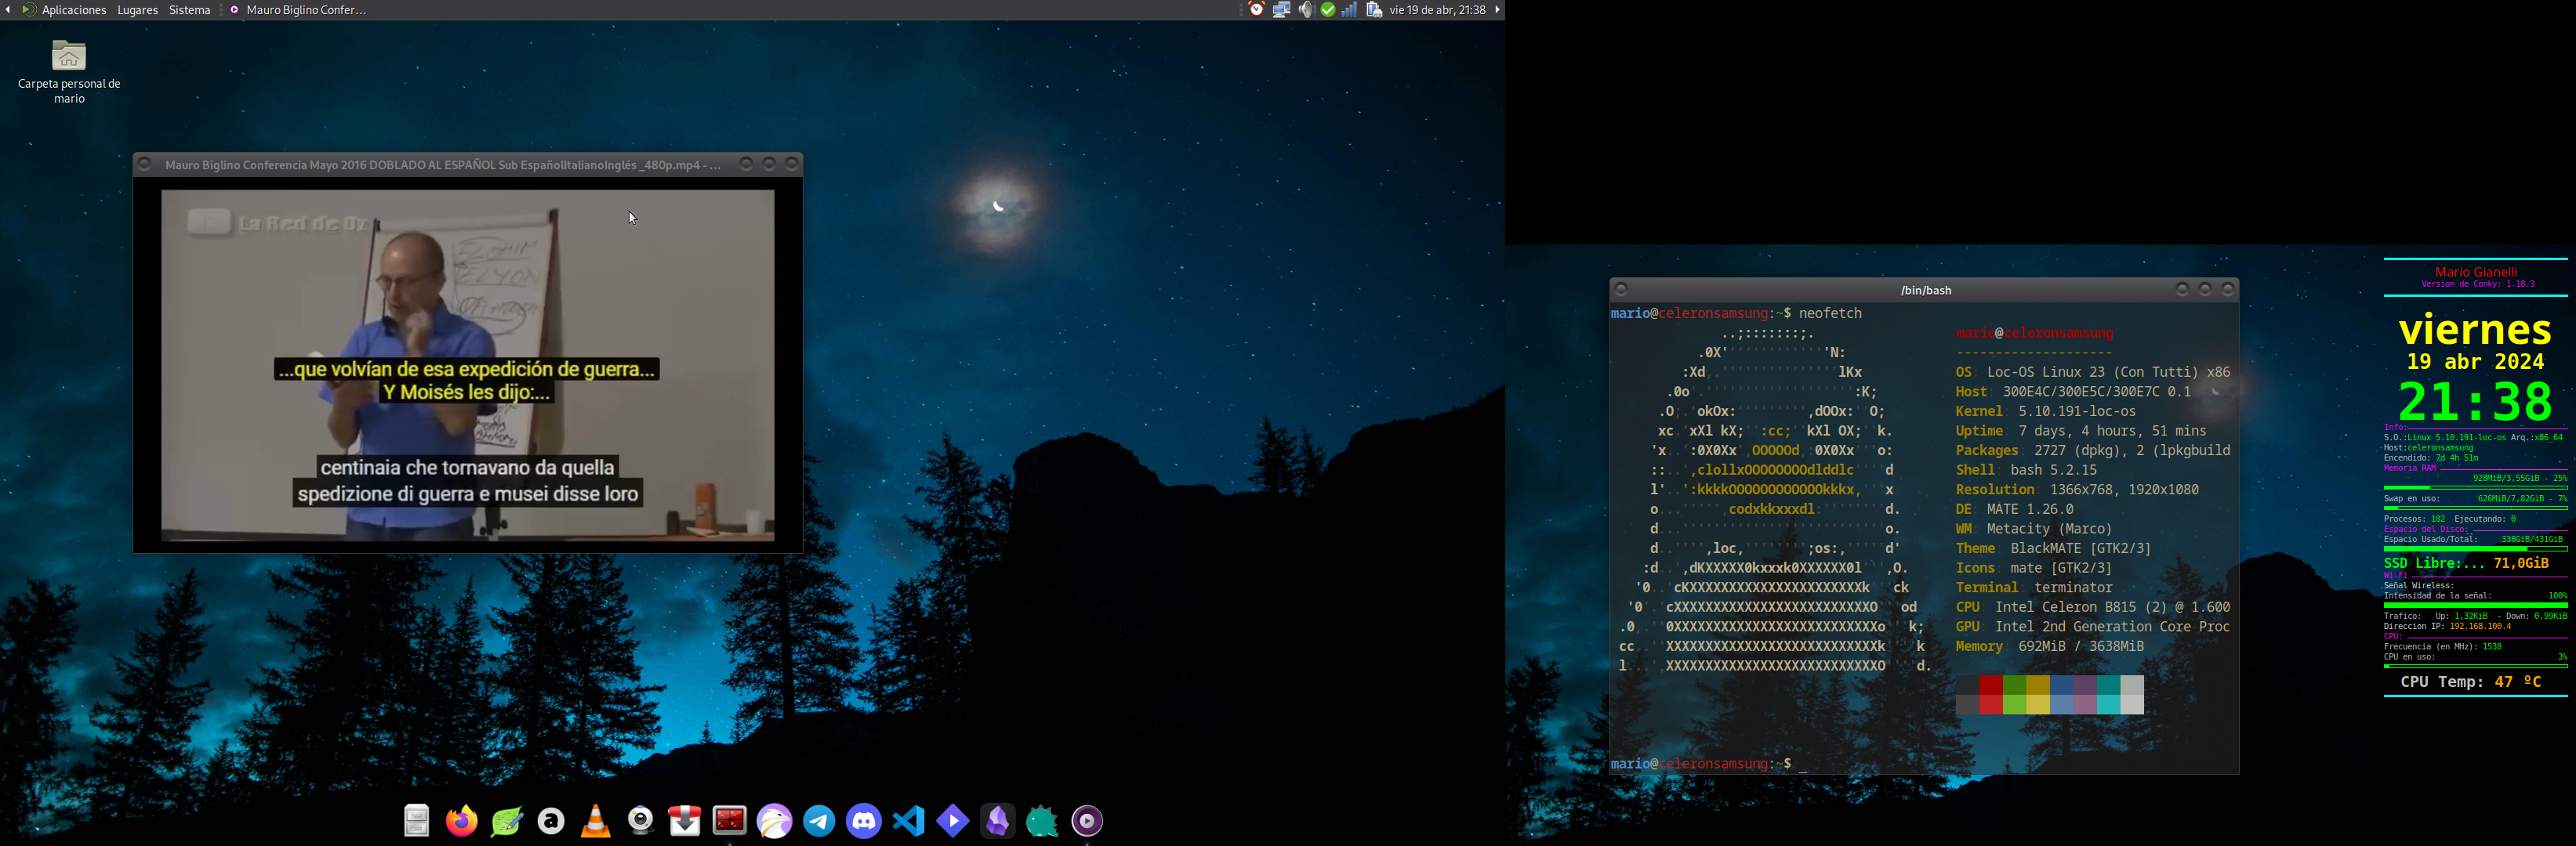Open the Aplicaciones menu
The image size is (2576, 846).
point(73,10)
